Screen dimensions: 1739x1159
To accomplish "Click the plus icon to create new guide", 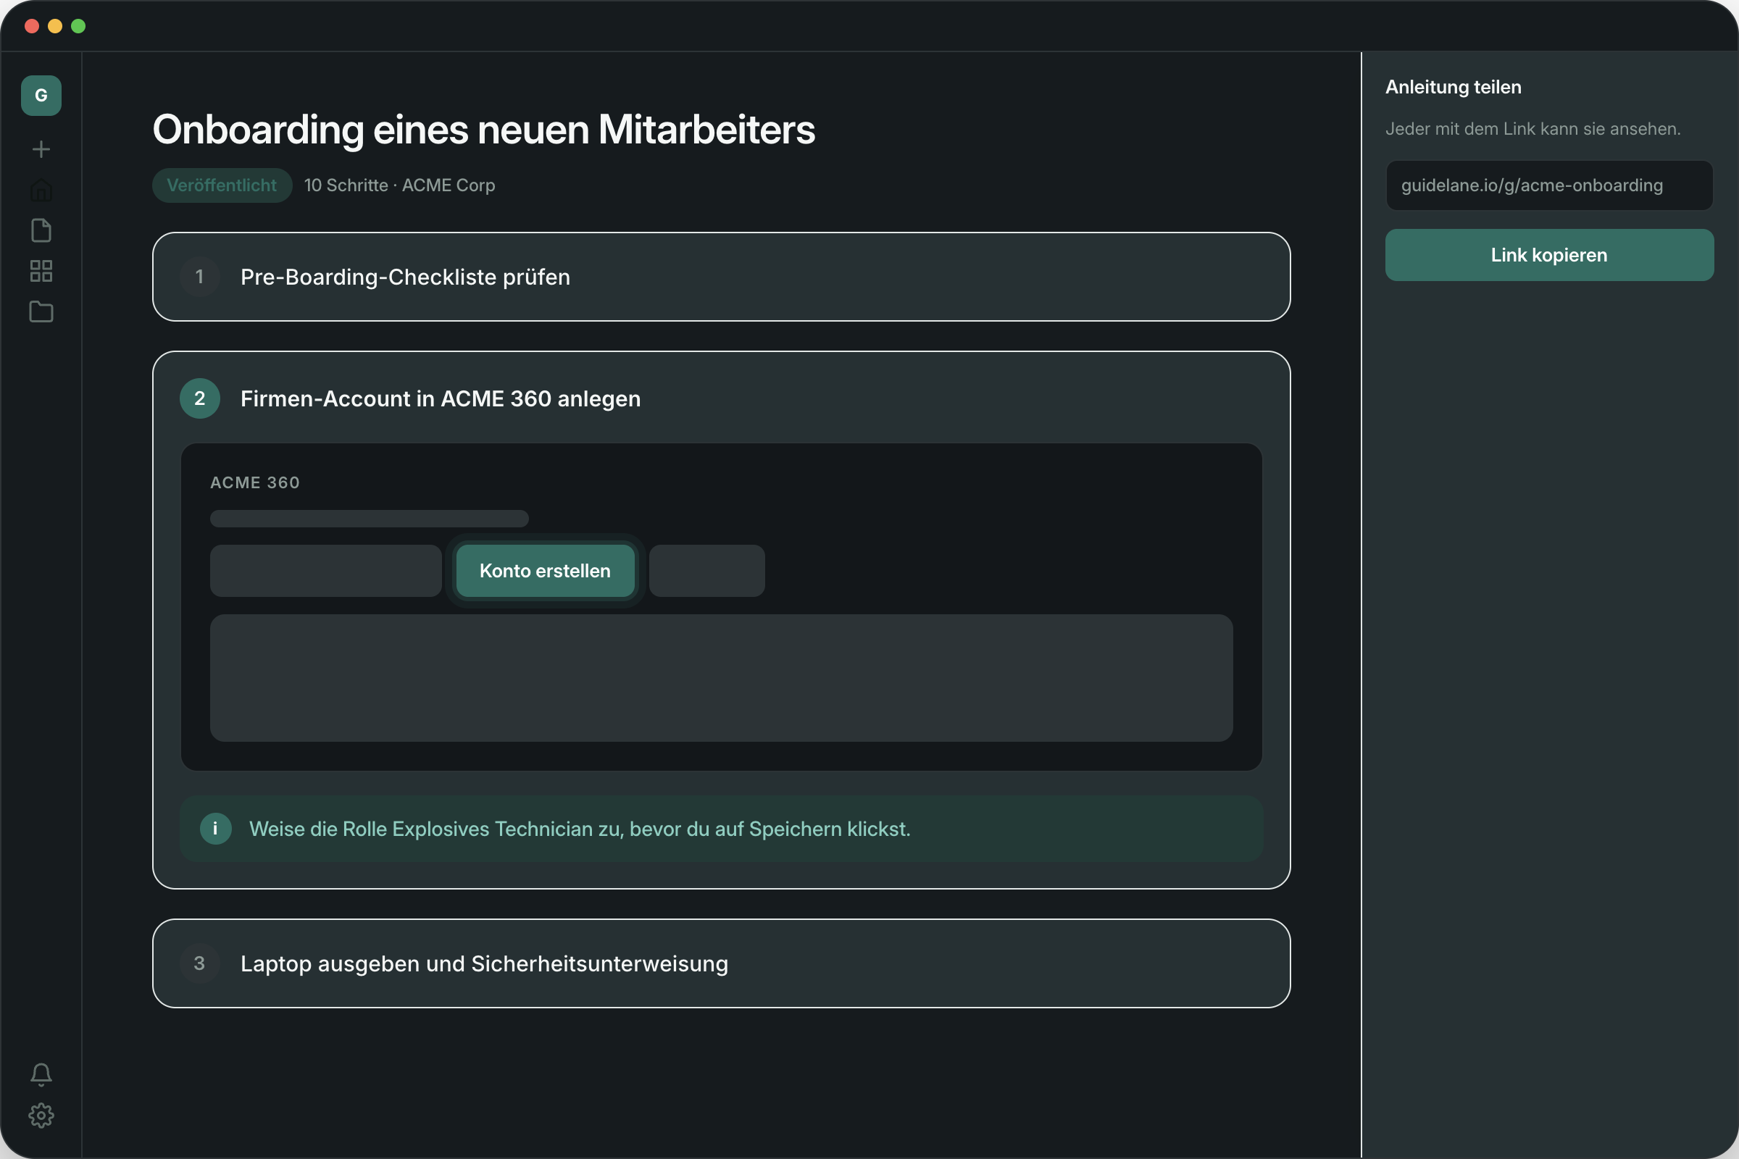I will point(41,149).
